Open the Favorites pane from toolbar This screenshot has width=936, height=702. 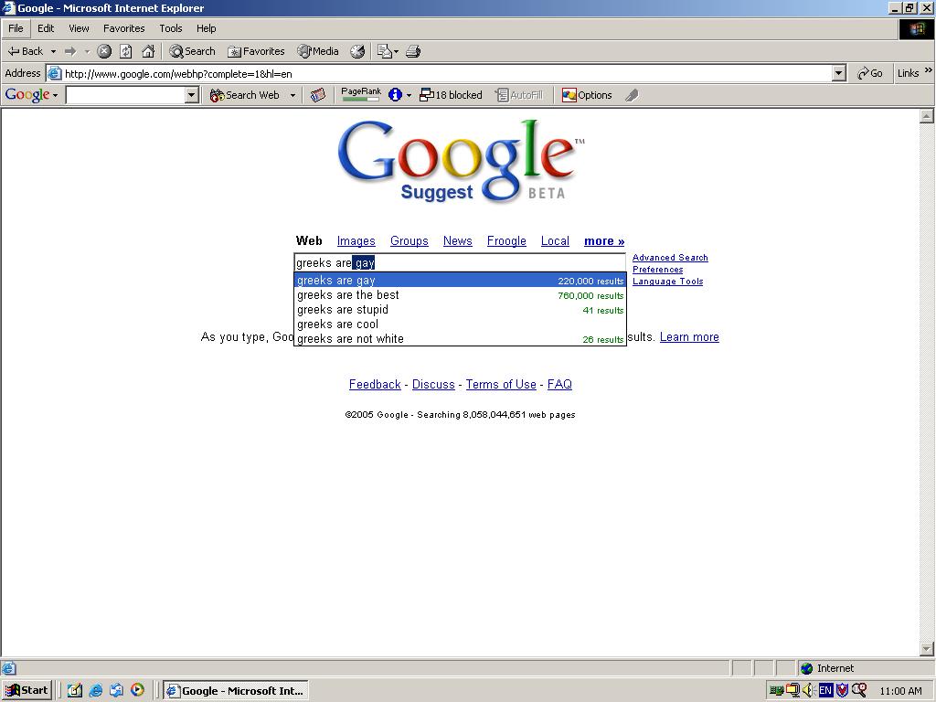point(256,51)
